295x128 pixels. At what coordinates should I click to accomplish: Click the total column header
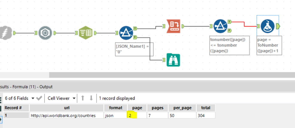[x=206, y=108]
